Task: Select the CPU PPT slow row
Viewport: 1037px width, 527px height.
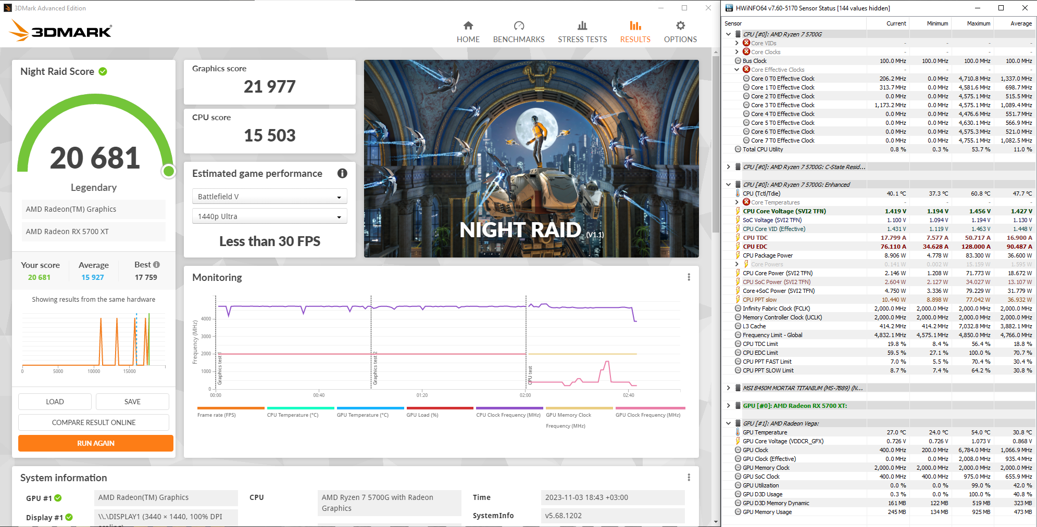Action: click(879, 300)
